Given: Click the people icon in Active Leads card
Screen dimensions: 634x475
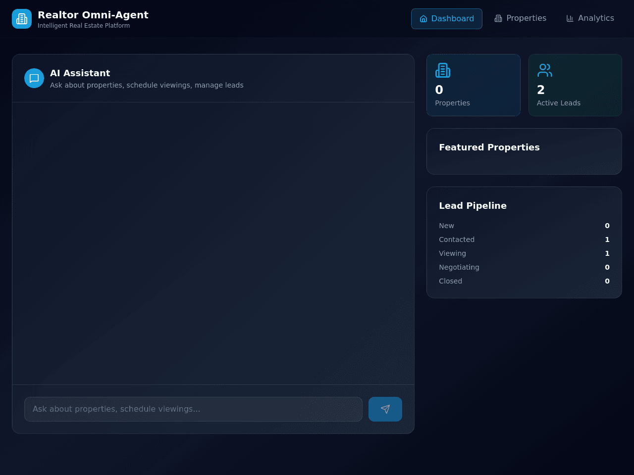Looking at the screenshot, I should 545,70.
